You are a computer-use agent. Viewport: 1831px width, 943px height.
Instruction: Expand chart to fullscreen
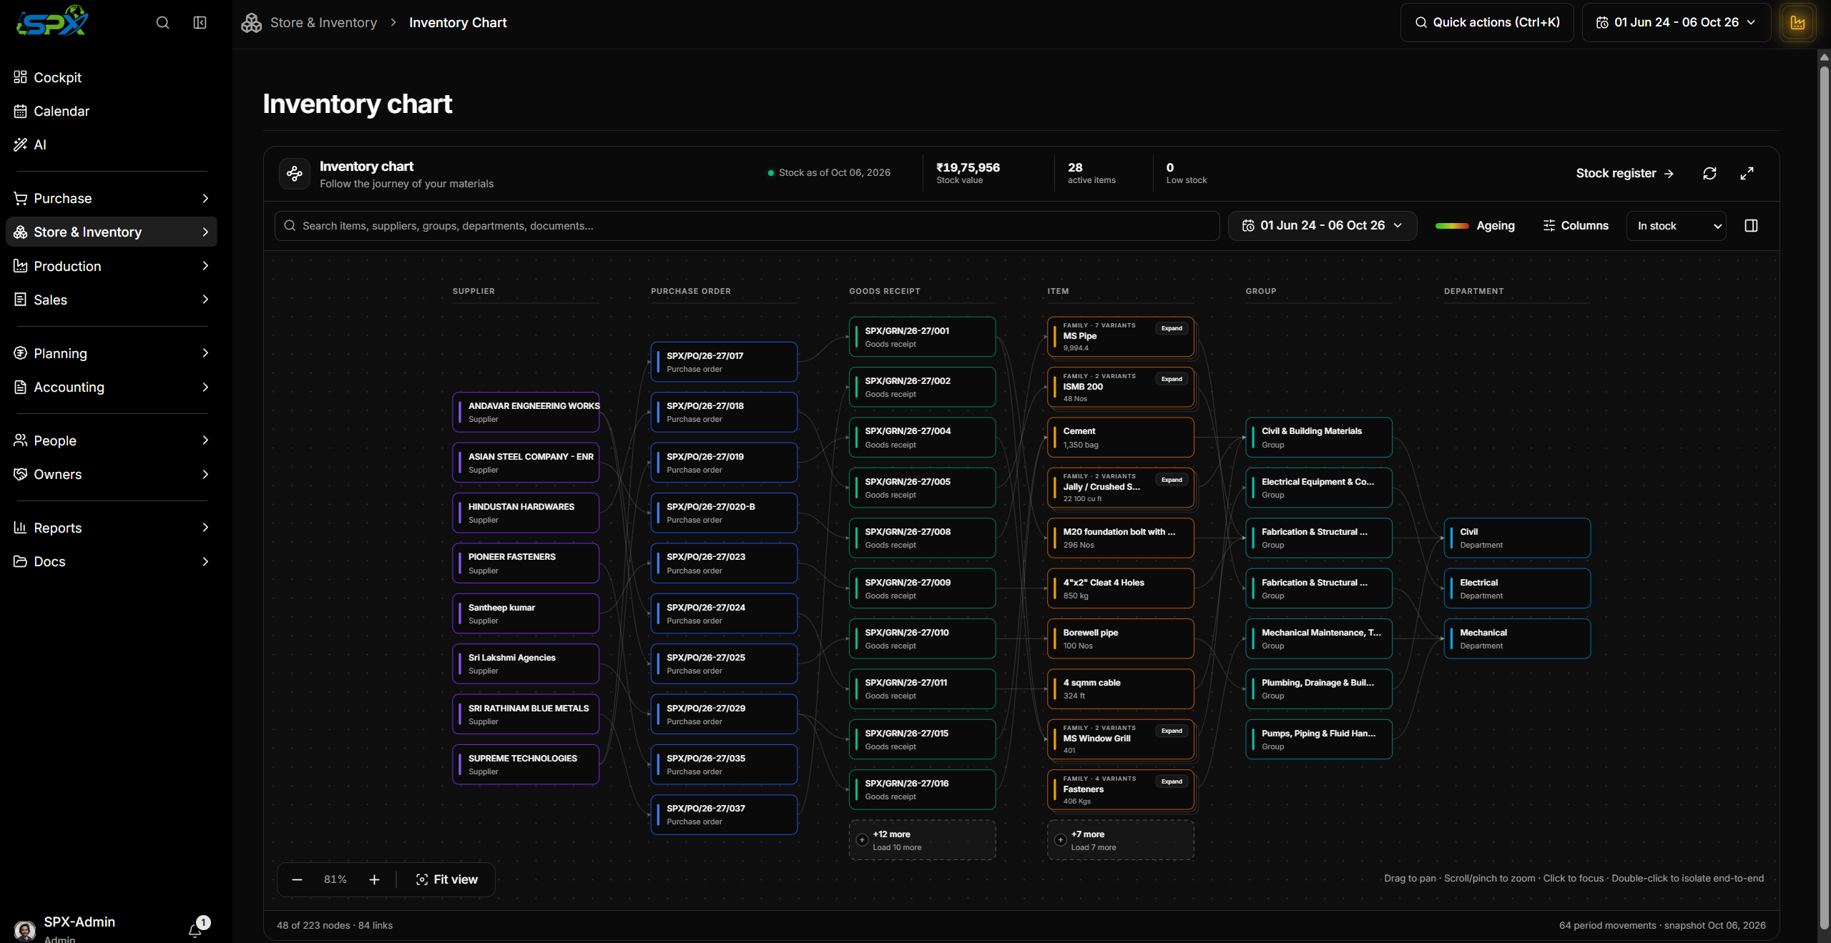click(x=1747, y=174)
